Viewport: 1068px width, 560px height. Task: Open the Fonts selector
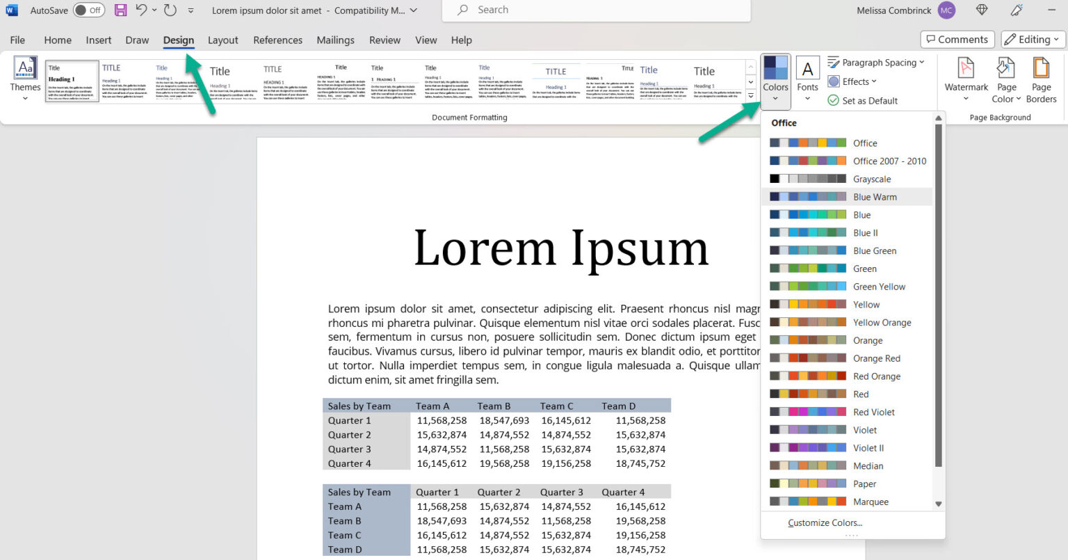tap(807, 78)
